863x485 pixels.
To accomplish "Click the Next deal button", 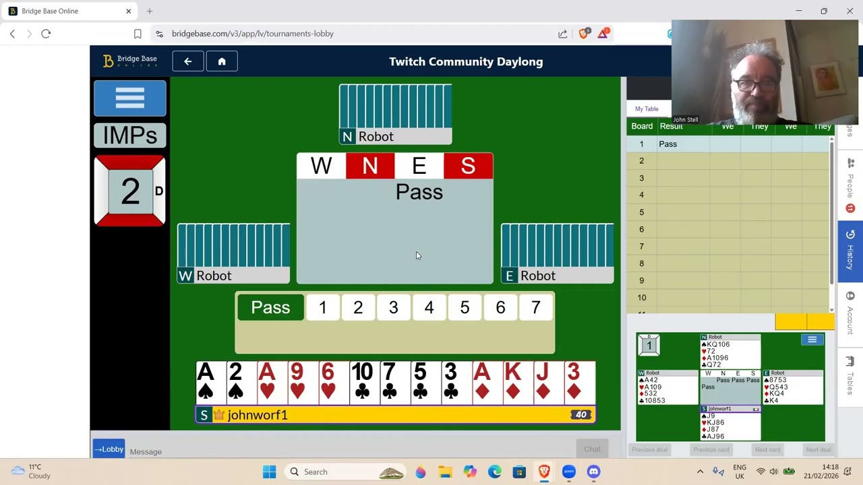I will [819, 450].
